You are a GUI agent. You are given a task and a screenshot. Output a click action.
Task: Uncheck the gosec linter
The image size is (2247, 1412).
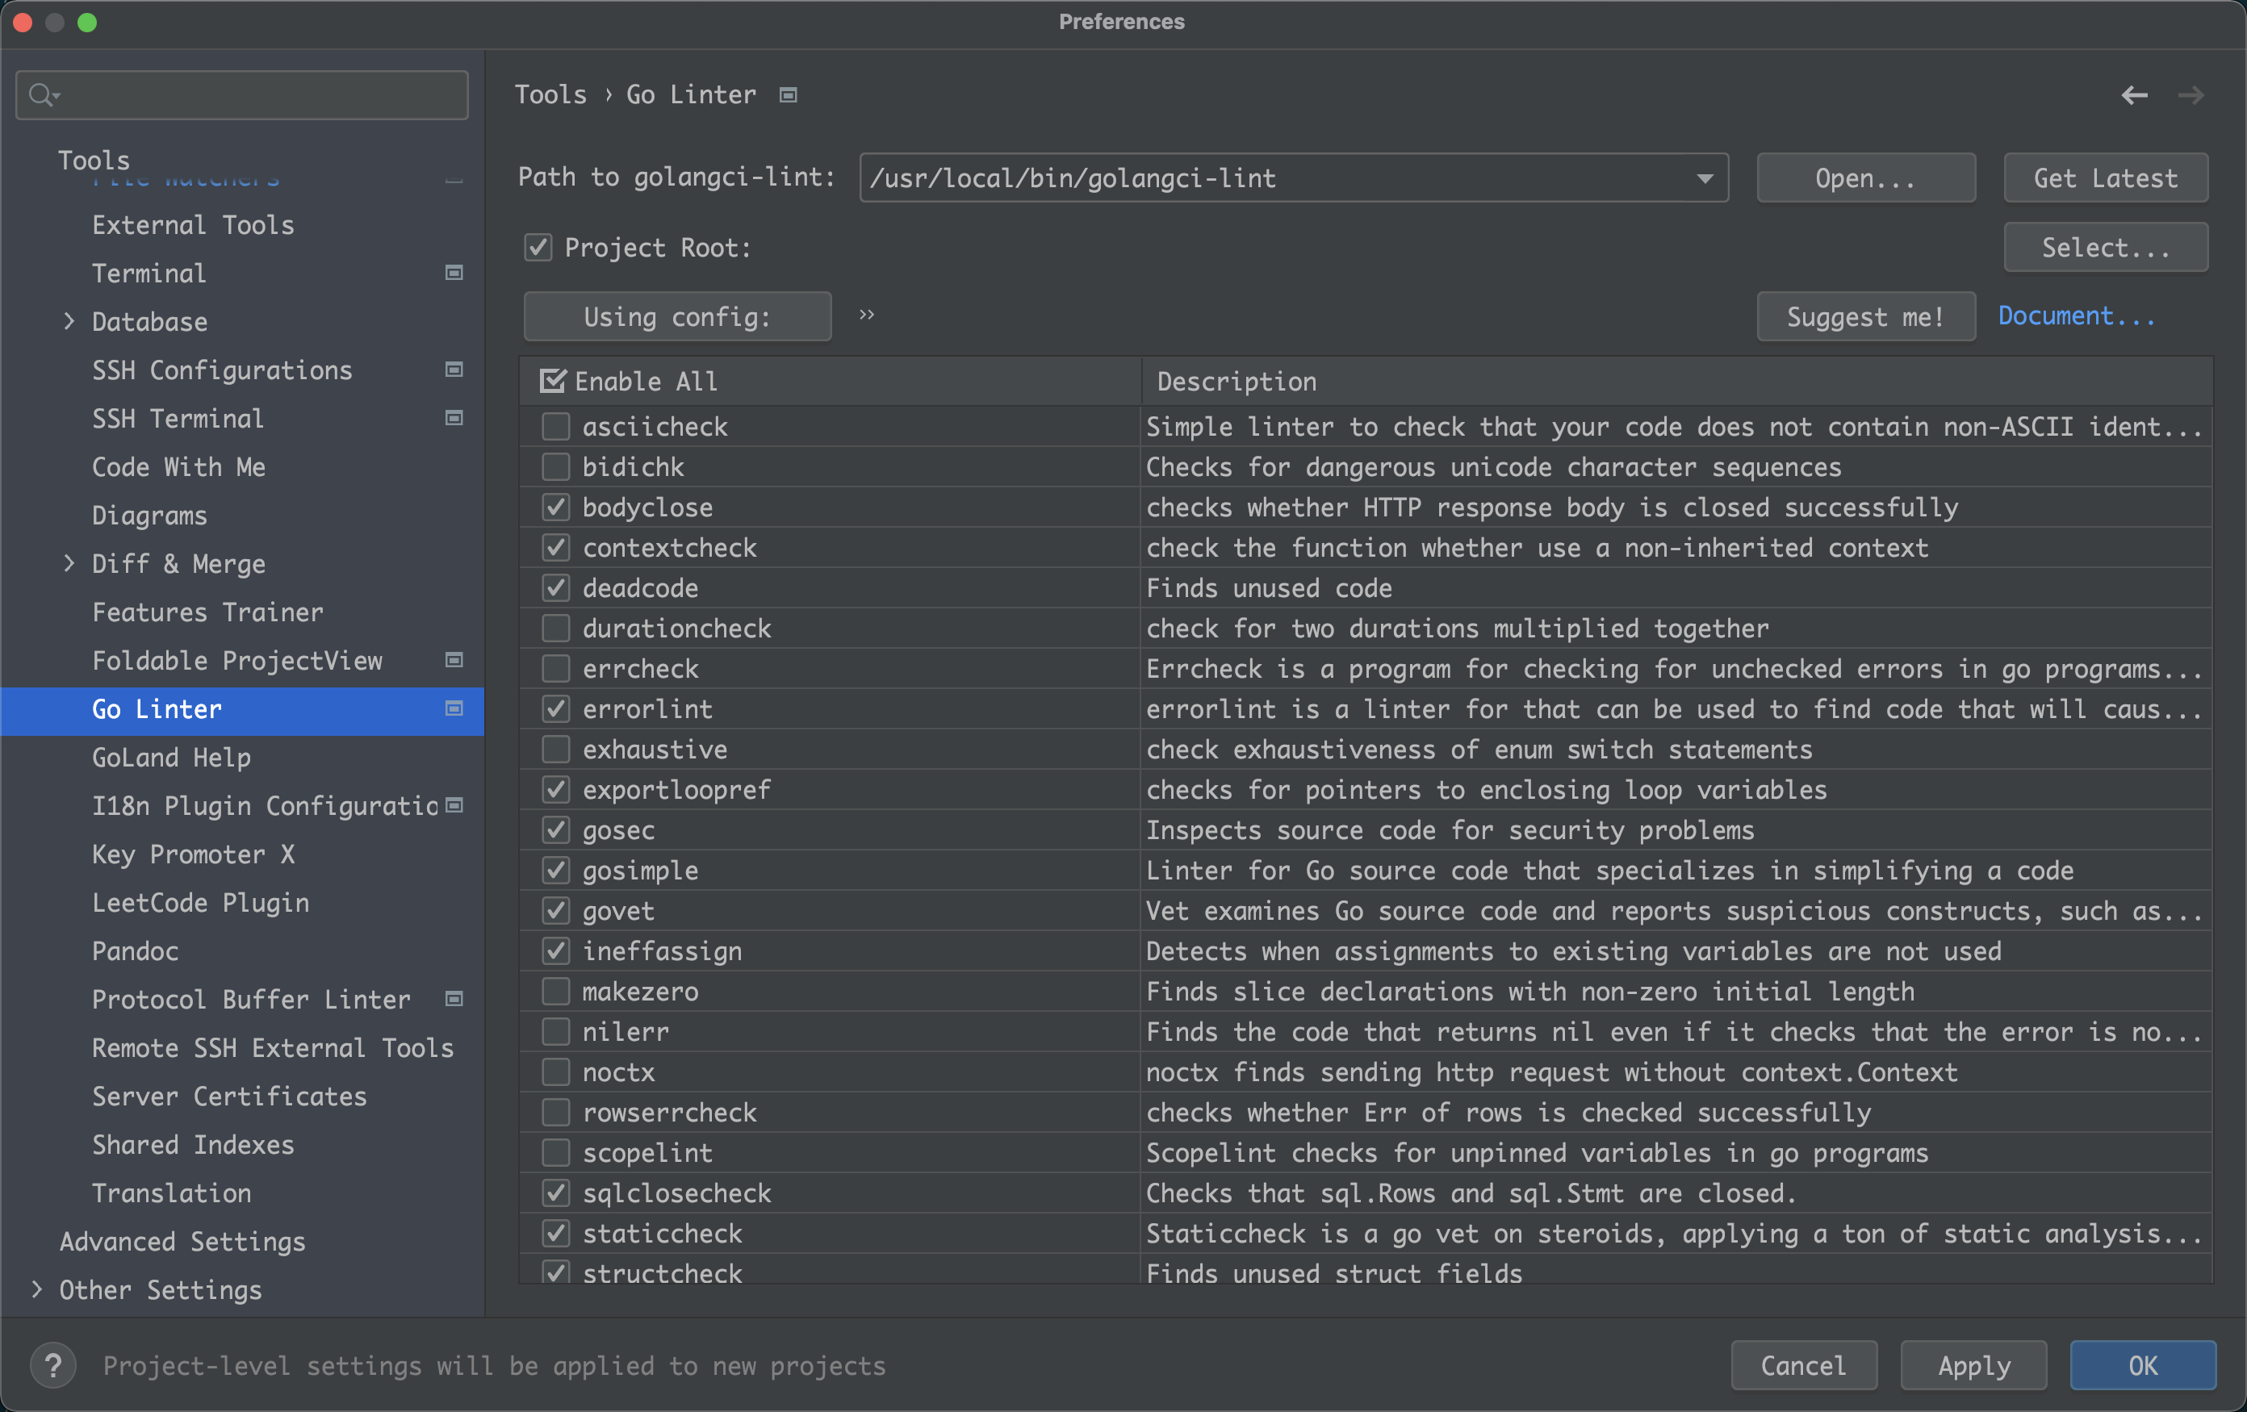556,830
